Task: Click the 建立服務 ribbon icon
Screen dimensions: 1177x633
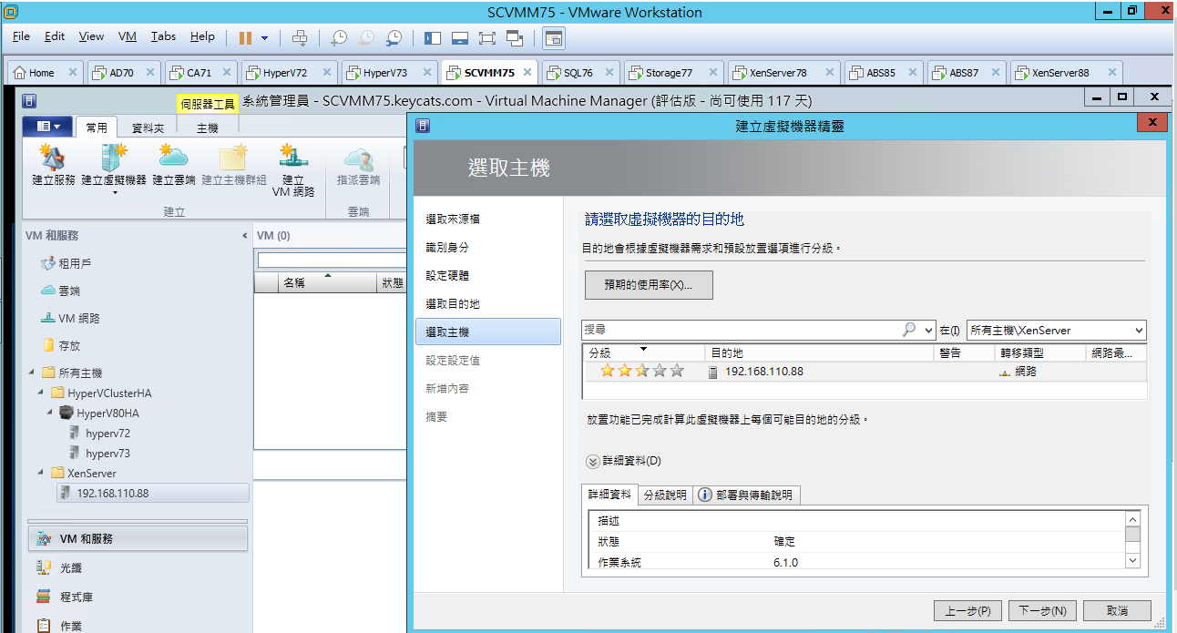Action: pyautogui.click(x=54, y=164)
